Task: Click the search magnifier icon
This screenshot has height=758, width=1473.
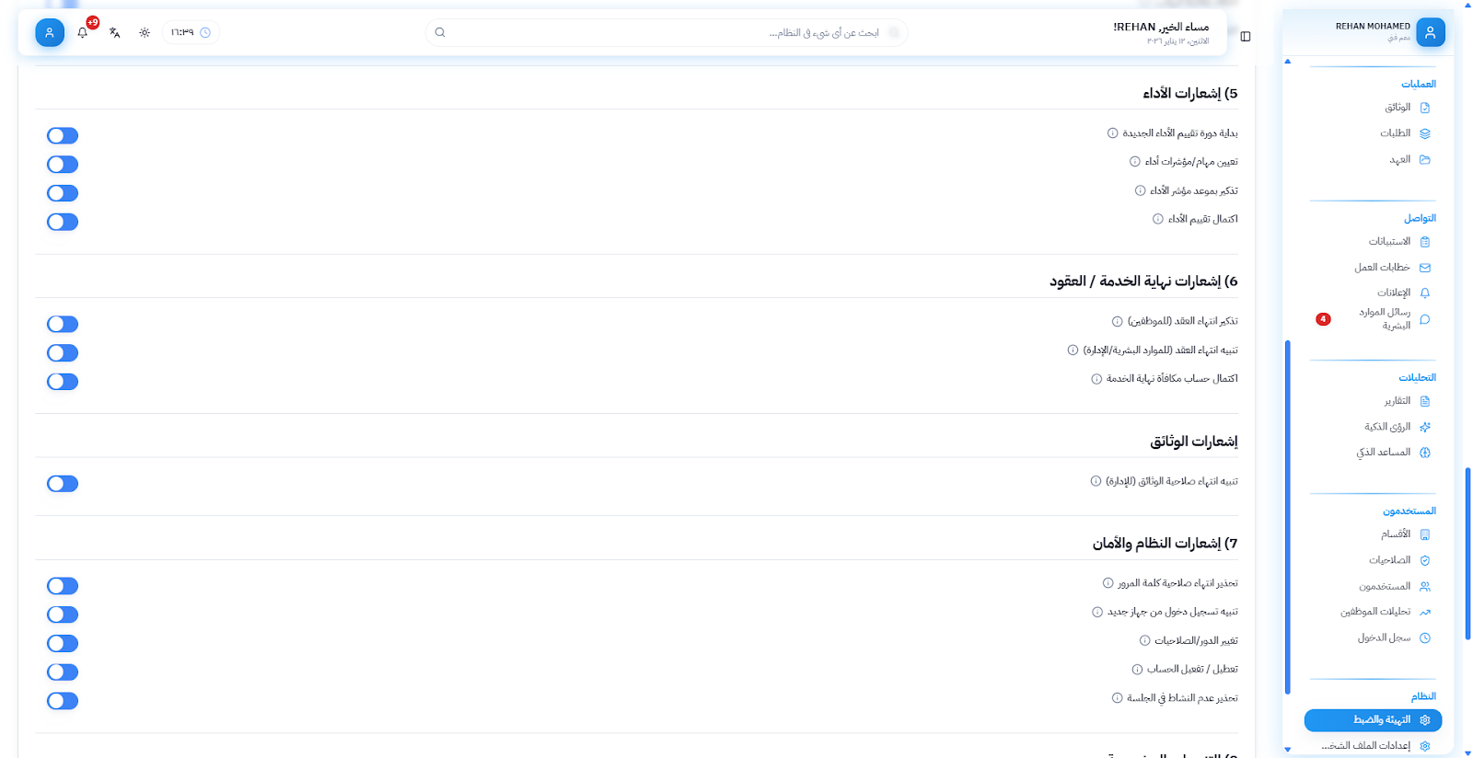Action: [x=440, y=33]
